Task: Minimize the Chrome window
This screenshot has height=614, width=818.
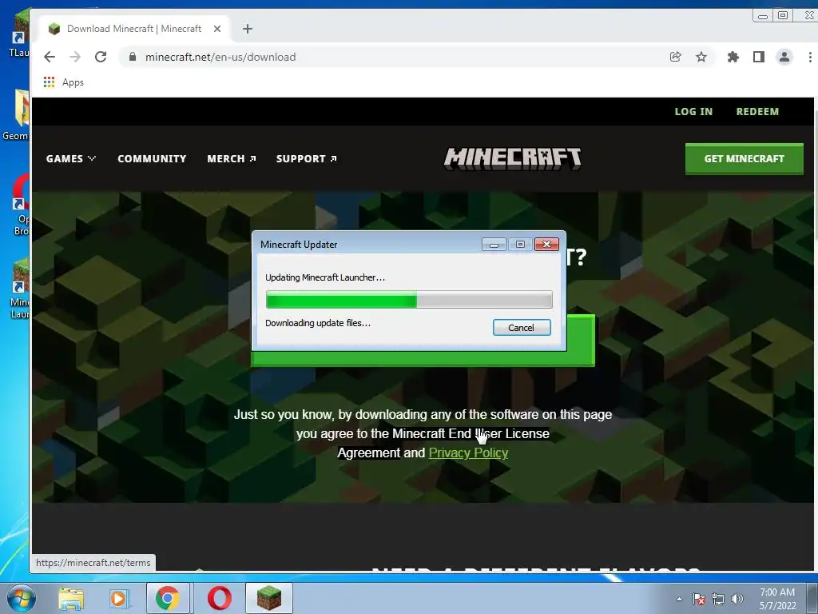Action: point(763,15)
